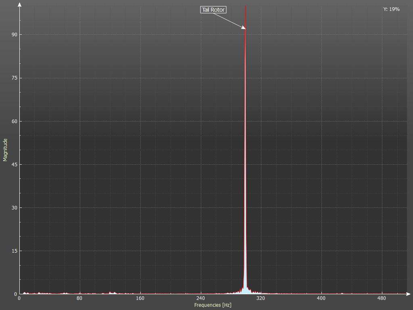Screen dimensions: 413x310
Task: Click the 75 magnitude tick label
Action: pyautogui.click(x=14, y=78)
